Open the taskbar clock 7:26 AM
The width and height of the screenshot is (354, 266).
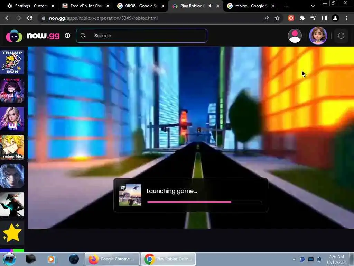pos(336,259)
